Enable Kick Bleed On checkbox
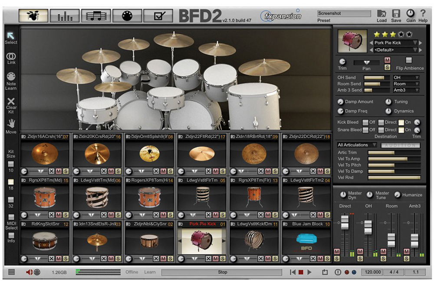The height and width of the screenshot is (288, 434). (401, 122)
